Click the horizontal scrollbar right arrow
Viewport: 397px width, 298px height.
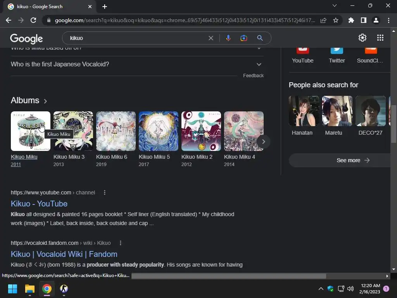tap(387, 276)
